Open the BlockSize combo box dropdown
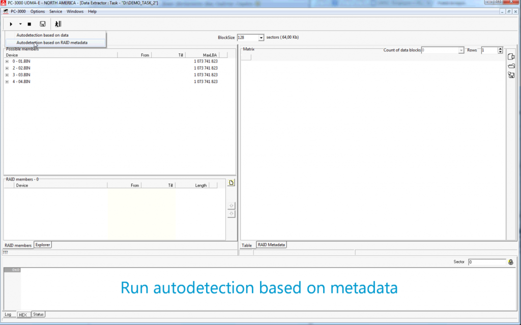 [x=261, y=38]
